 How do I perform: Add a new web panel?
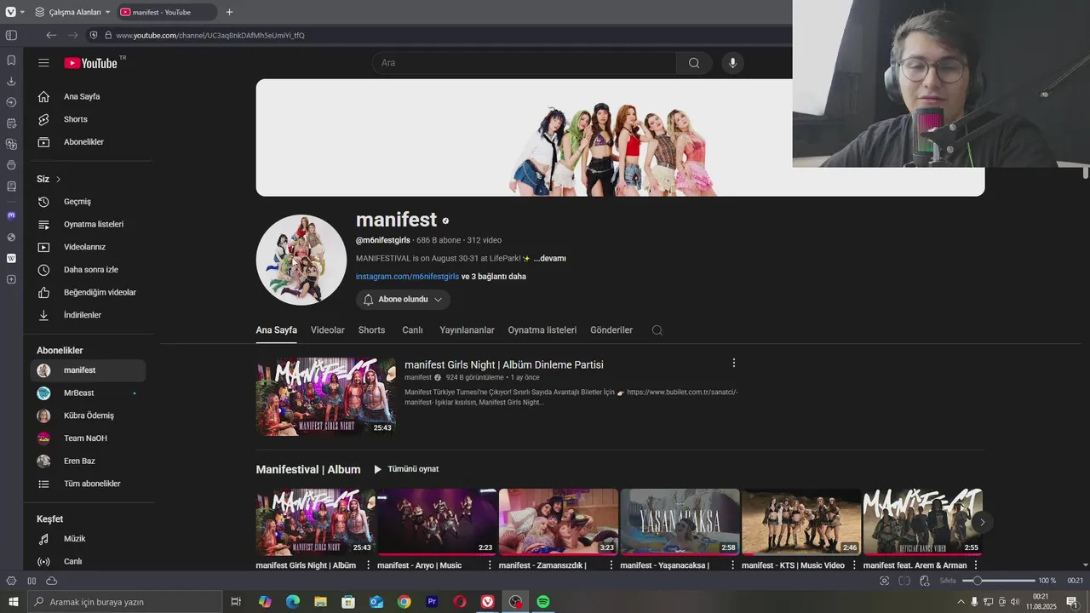[11, 279]
